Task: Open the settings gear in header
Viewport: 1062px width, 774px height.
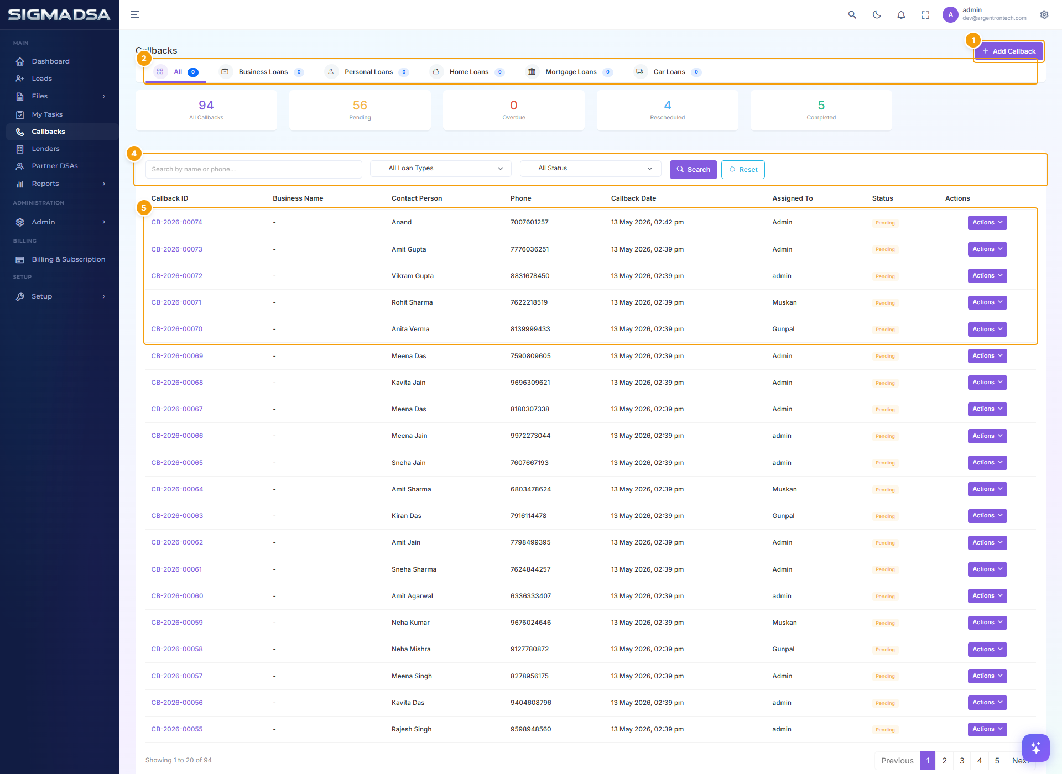Action: [1044, 15]
